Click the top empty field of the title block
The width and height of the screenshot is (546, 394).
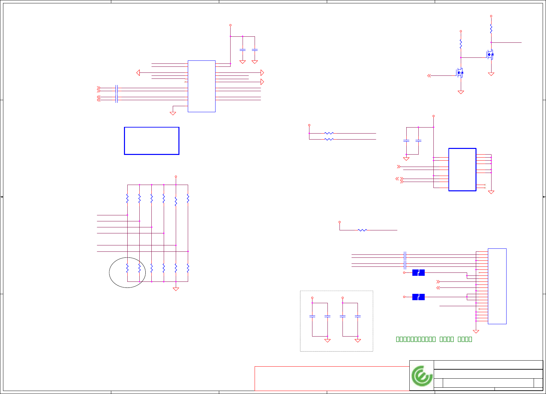coord(488,365)
